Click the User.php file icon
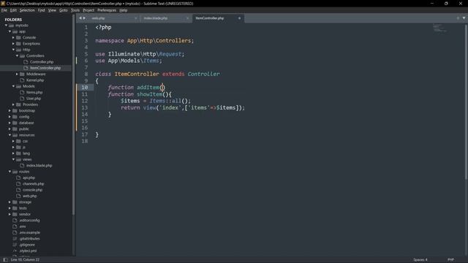468x263 pixels. 22,99
